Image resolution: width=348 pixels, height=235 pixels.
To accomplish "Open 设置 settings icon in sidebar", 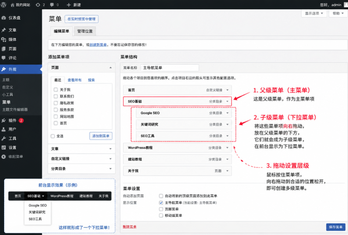I will [4, 148].
